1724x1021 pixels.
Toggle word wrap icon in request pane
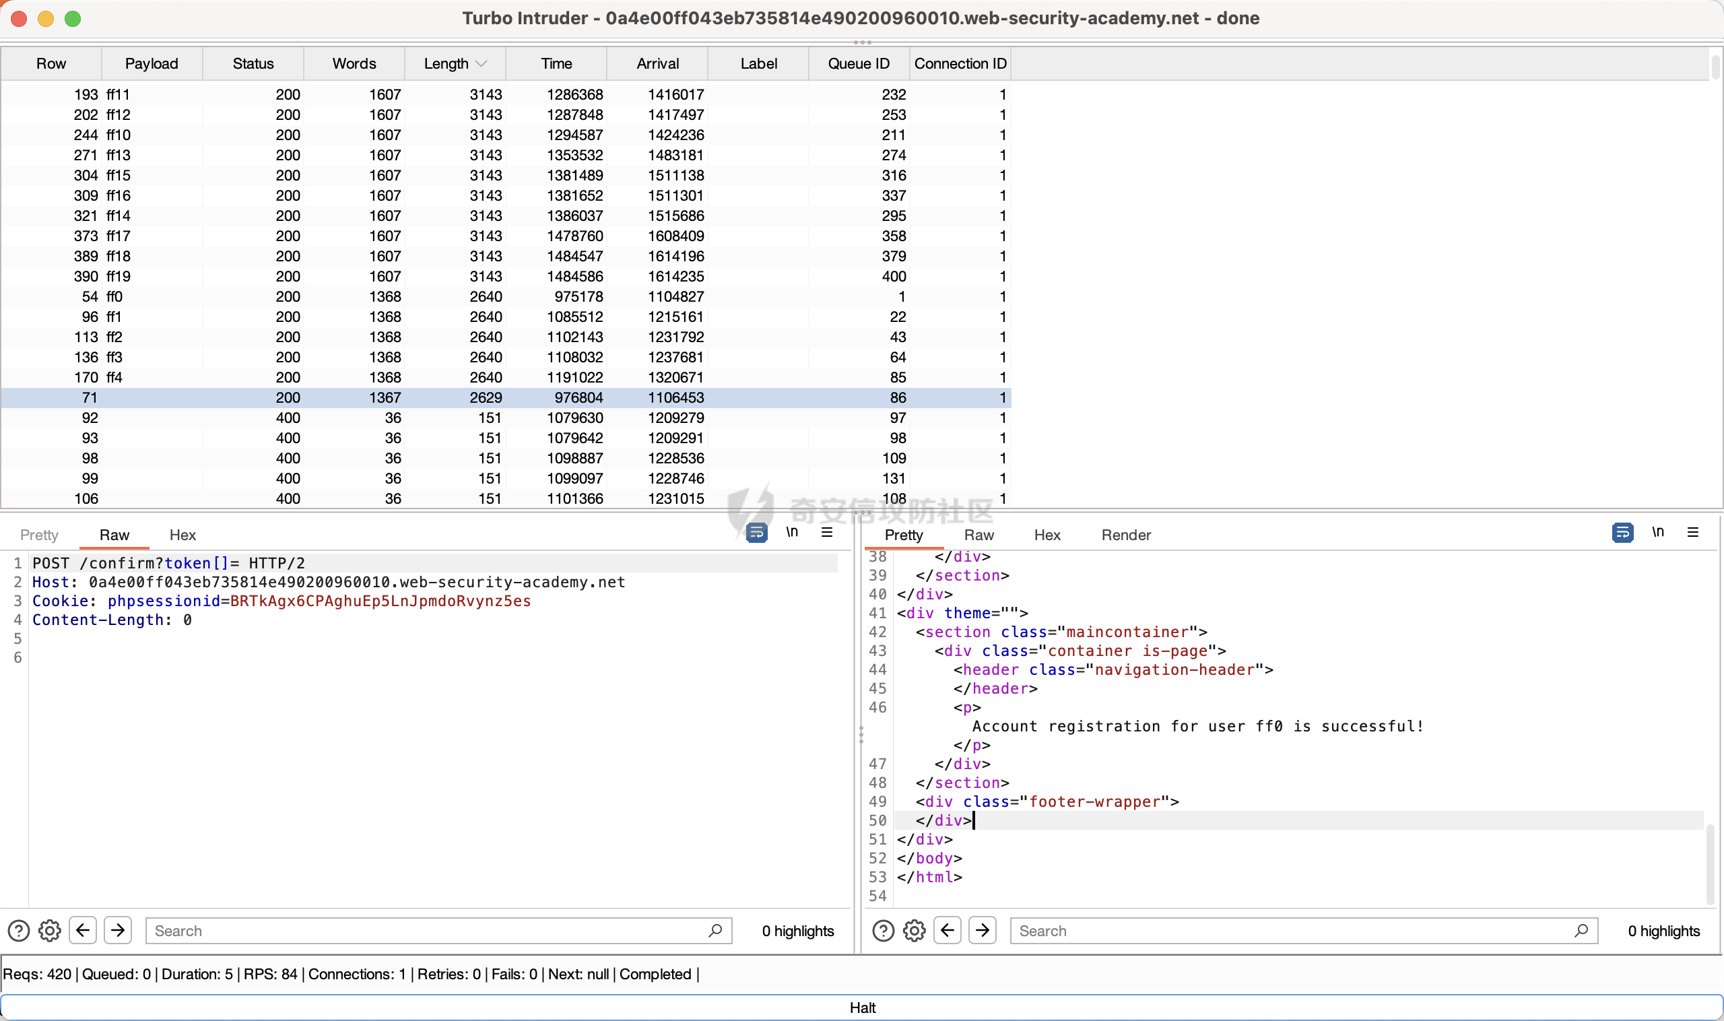(x=757, y=532)
